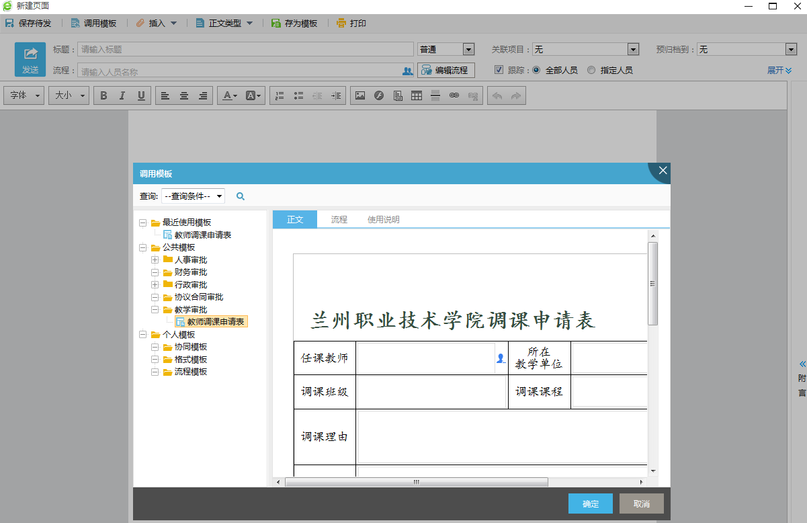
Task: Collapse the 教学审批 folder
Action: [155, 310]
